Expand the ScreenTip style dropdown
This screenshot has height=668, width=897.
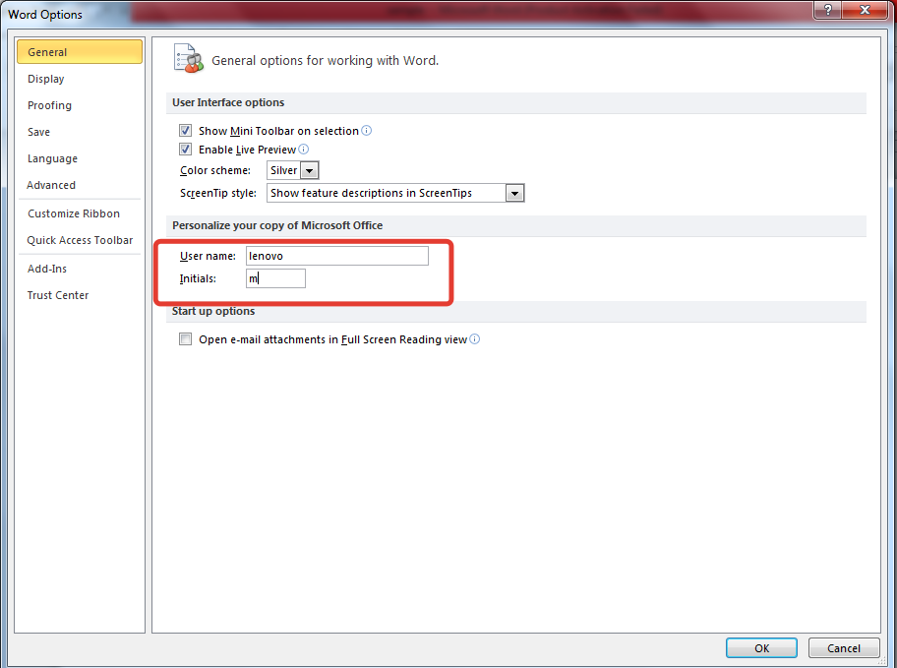coord(514,194)
